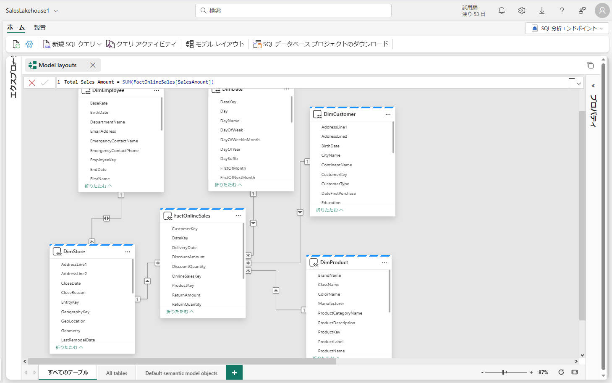Open the help question mark icon
The width and height of the screenshot is (612, 383).
[x=562, y=10]
